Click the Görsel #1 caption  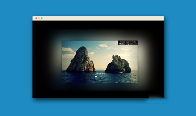pyautogui.click(x=100, y=74)
